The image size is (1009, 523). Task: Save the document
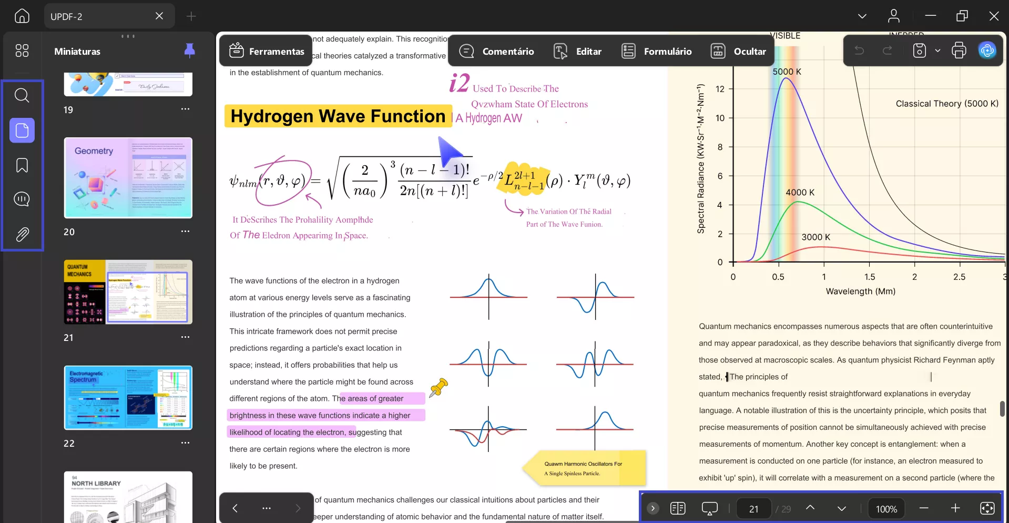click(x=919, y=51)
